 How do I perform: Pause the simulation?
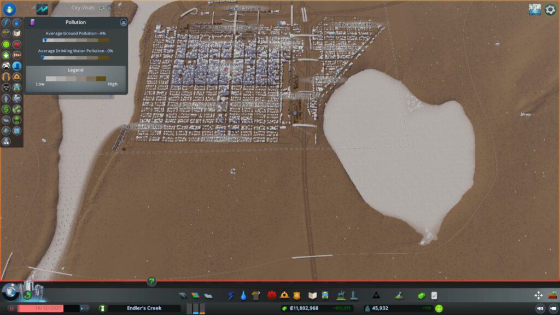tap(11, 308)
